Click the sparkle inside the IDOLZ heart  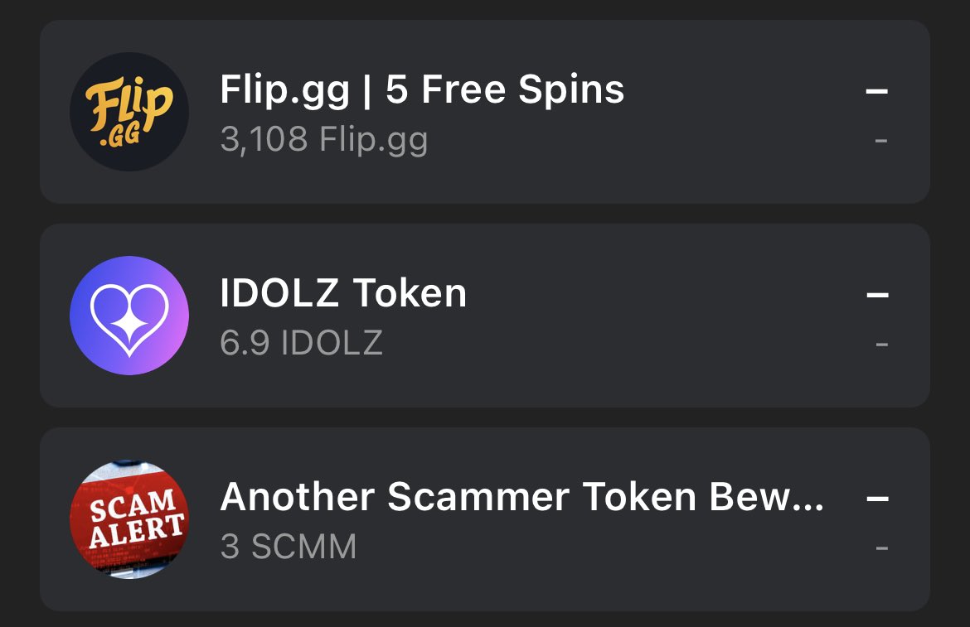(129, 327)
